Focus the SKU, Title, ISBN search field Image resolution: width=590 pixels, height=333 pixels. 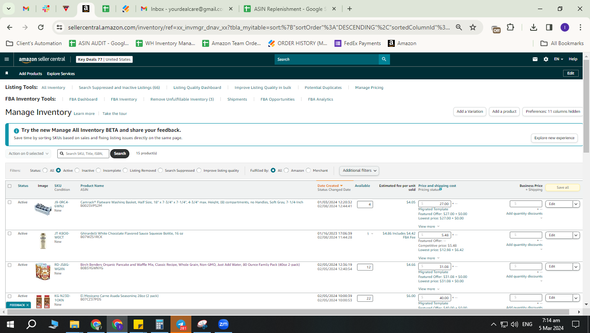point(83,153)
